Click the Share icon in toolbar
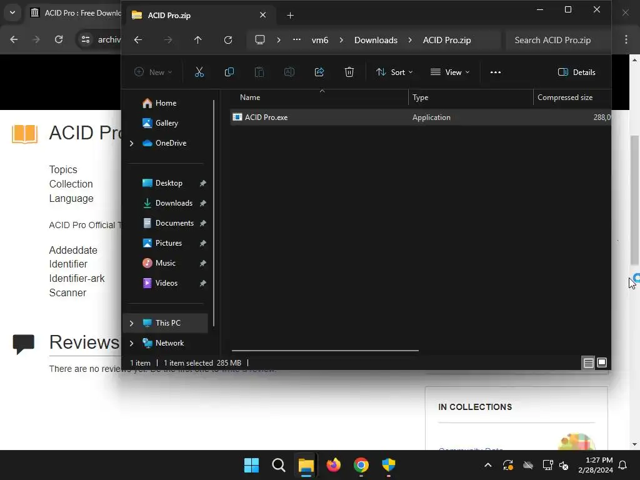The width and height of the screenshot is (640, 480). point(319,72)
